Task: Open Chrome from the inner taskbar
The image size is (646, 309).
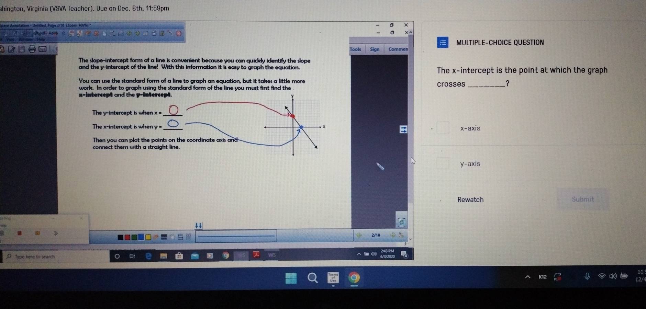Action: pos(225,255)
